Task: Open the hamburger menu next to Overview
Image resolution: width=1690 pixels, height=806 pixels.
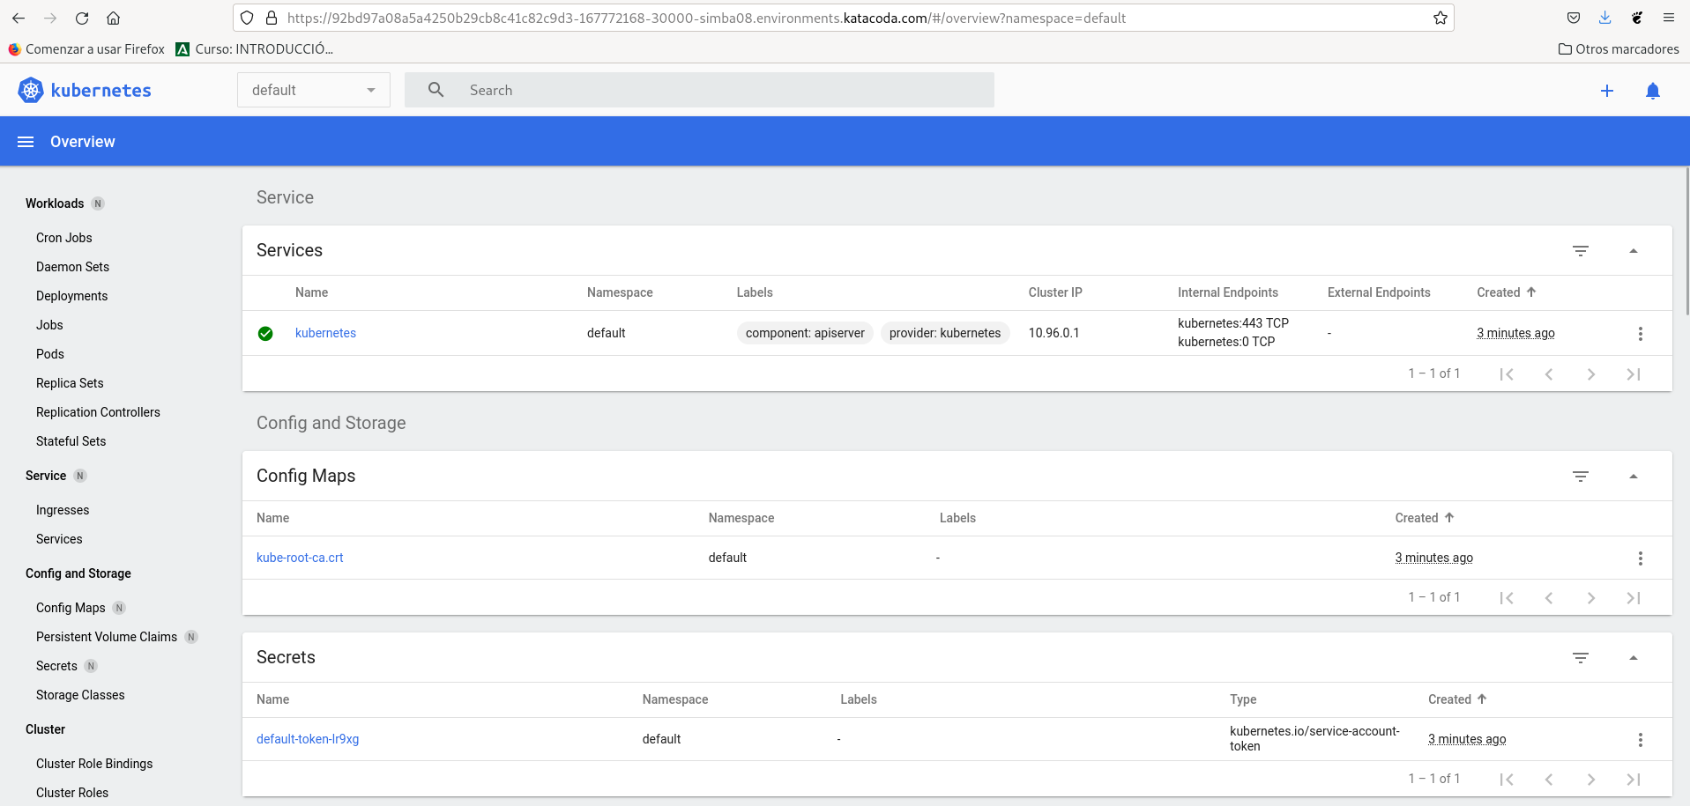Action: (26, 142)
